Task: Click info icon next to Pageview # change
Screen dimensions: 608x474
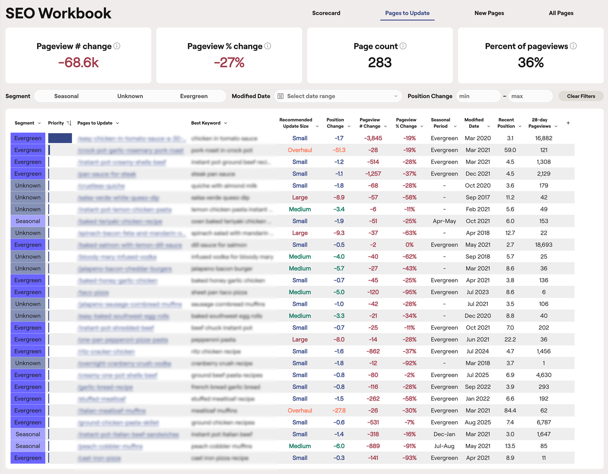Action: tap(117, 46)
